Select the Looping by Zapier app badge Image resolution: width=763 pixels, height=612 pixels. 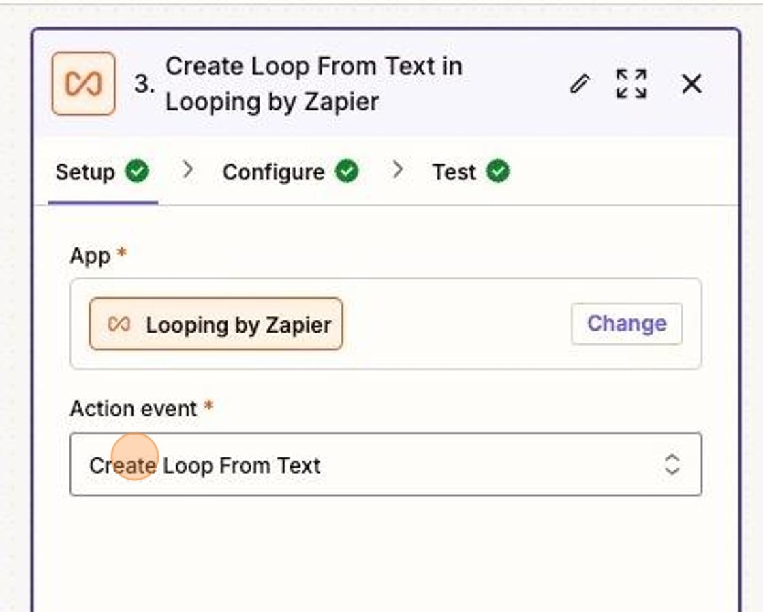pyautogui.click(x=216, y=325)
